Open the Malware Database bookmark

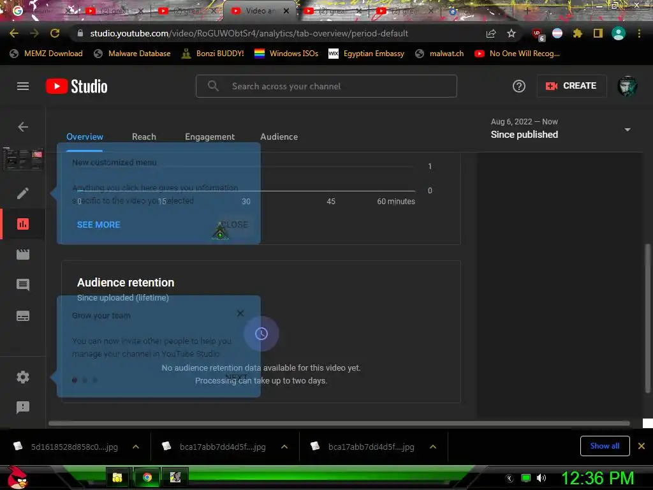pyautogui.click(x=133, y=54)
